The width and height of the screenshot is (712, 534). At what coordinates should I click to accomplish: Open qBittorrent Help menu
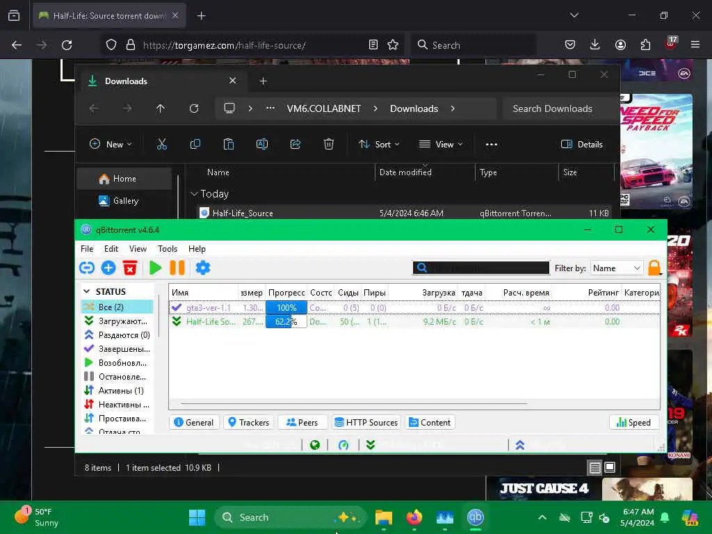pos(197,249)
